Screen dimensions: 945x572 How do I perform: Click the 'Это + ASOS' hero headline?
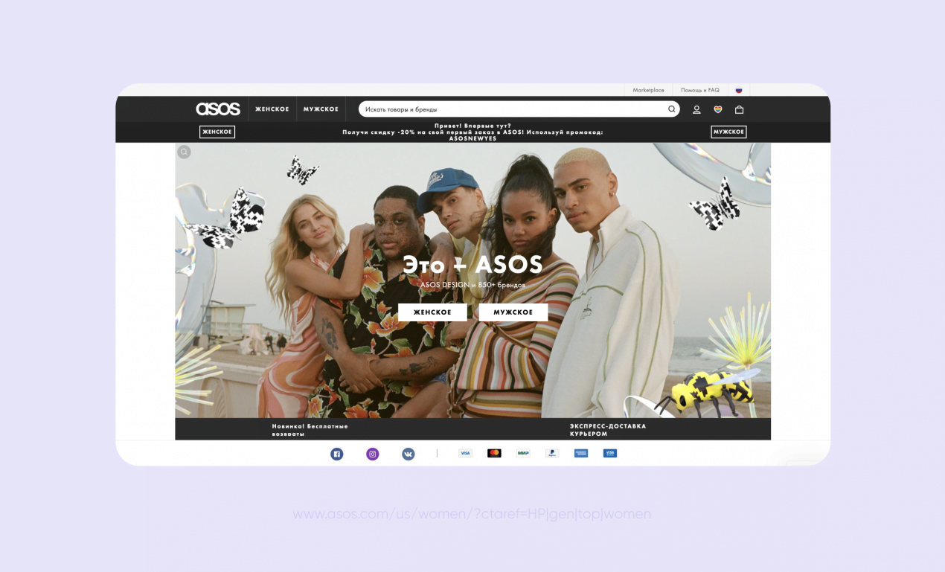pos(472,264)
